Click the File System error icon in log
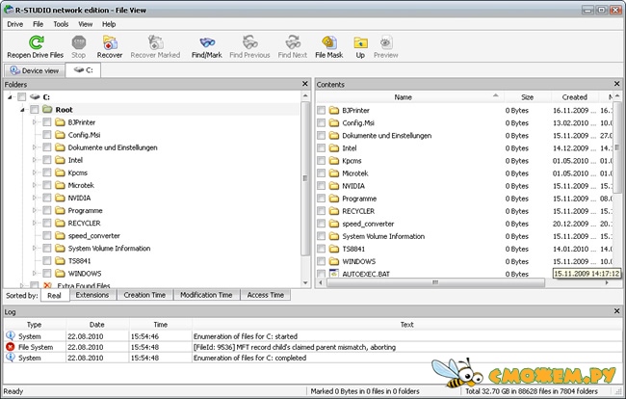 tap(11, 347)
